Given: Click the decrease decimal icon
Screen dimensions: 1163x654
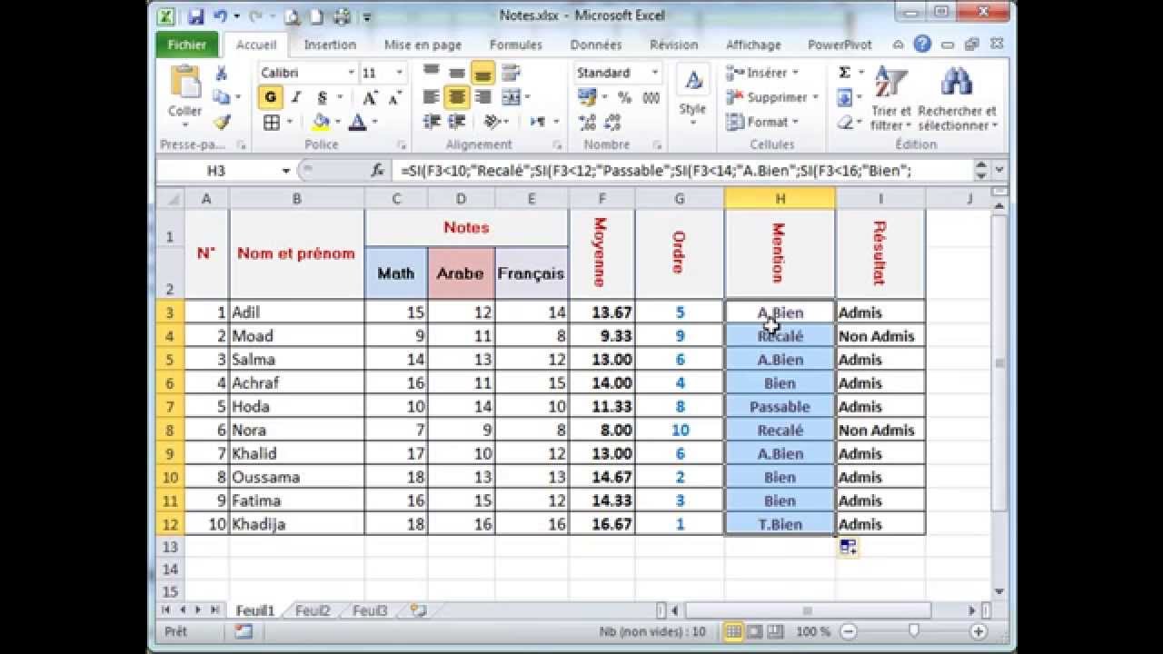Looking at the screenshot, I should [613, 122].
